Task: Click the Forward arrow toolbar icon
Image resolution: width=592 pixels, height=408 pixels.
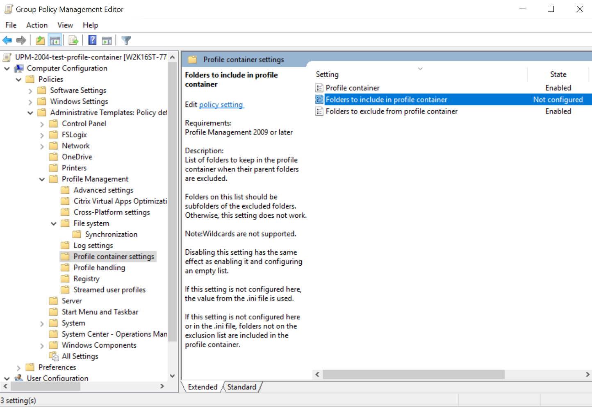Action: [21, 40]
